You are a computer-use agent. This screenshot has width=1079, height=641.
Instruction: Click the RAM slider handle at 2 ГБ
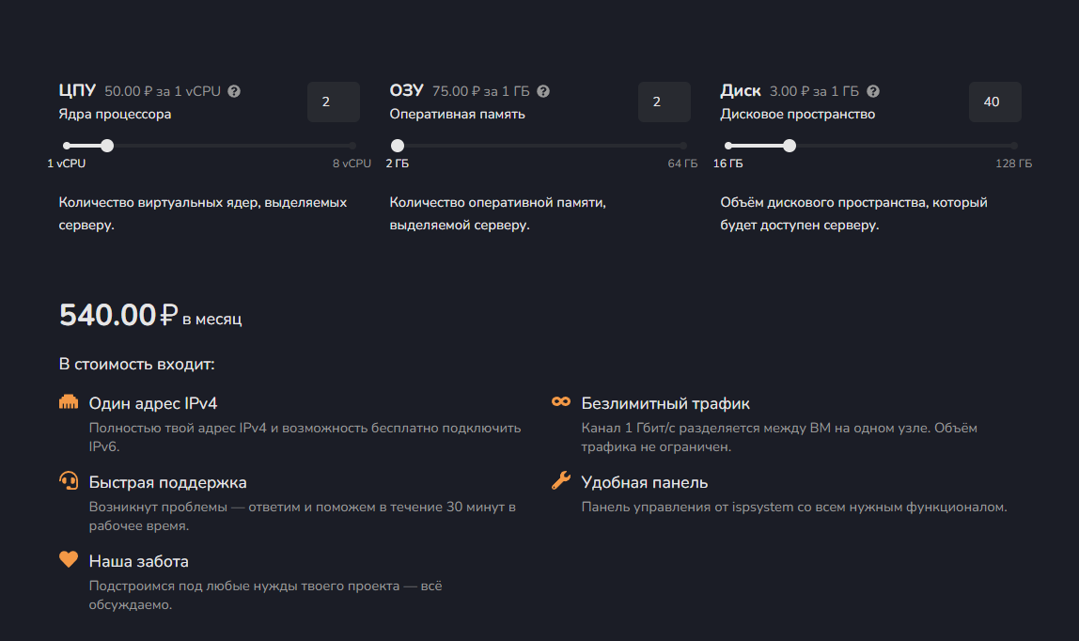(398, 146)
